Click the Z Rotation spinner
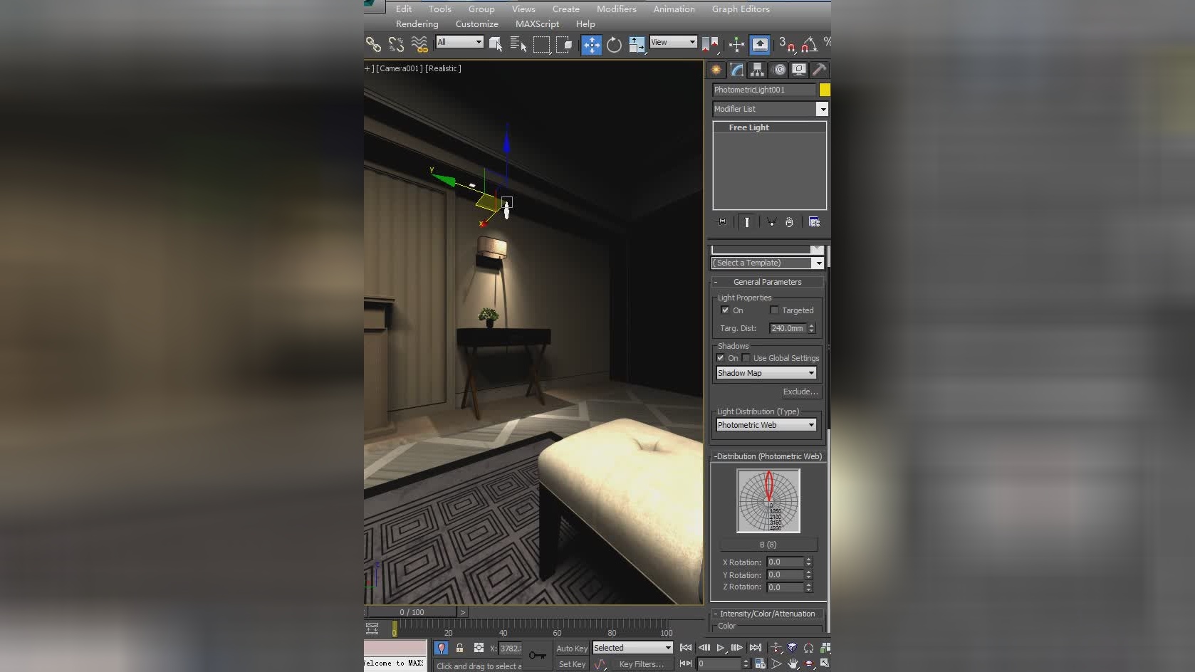The image size is (1195, 672). tap(808, 587)
